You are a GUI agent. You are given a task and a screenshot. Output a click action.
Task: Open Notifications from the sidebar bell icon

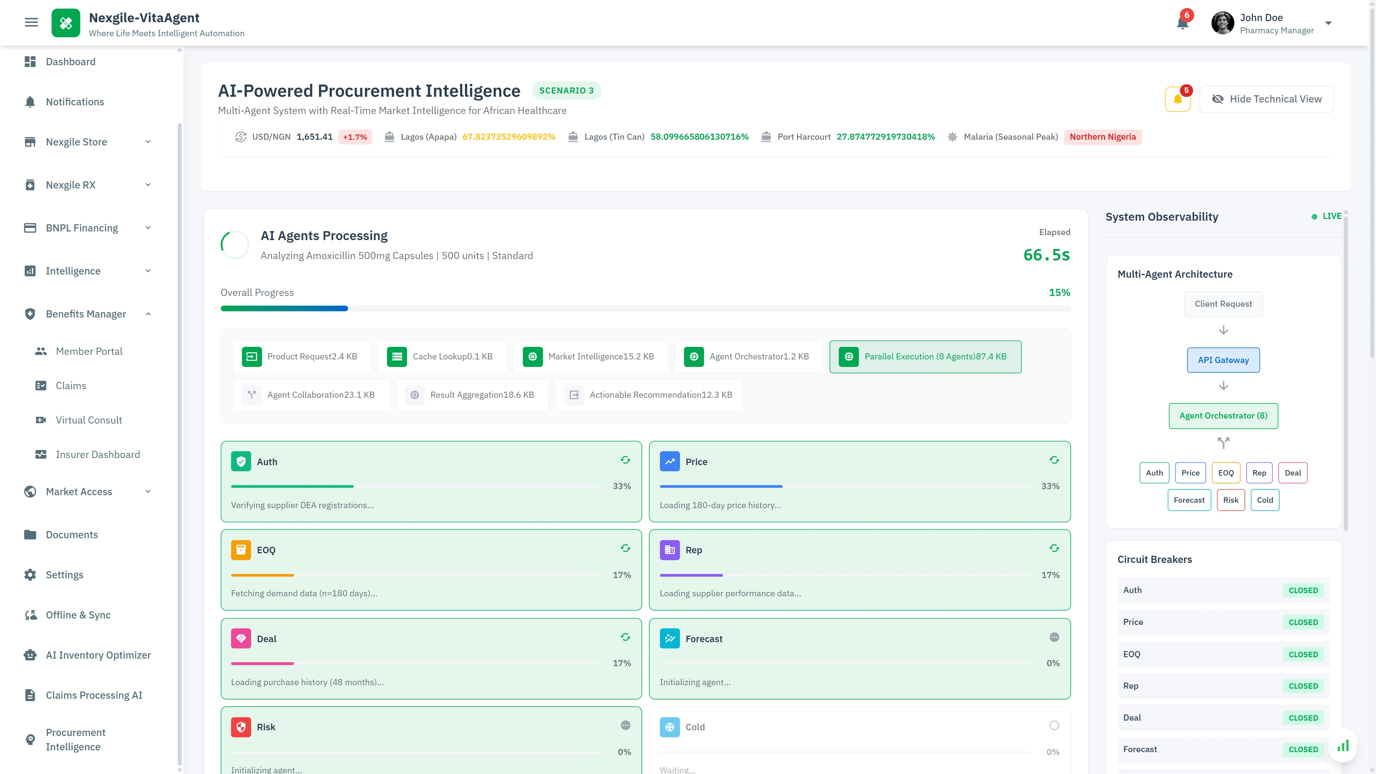click(x=31, y=101)
